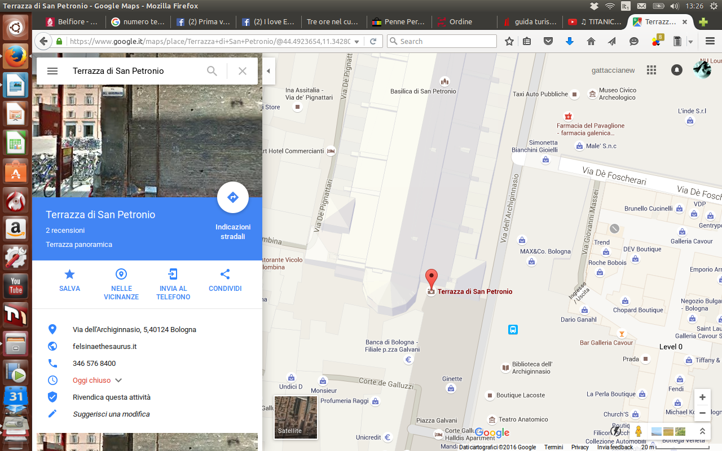
Task: Click the Basilica di San Petronio marker
Action: [x=445, y=82]
